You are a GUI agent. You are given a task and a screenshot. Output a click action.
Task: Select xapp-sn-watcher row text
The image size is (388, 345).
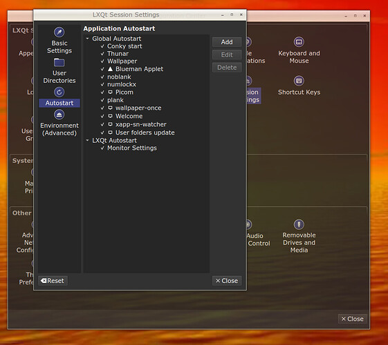point(141,124)
